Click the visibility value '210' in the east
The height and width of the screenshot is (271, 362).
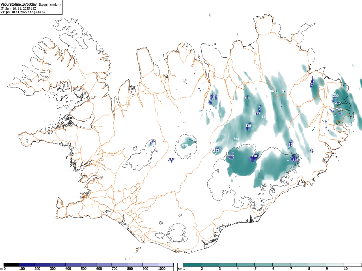click(338, 103)
